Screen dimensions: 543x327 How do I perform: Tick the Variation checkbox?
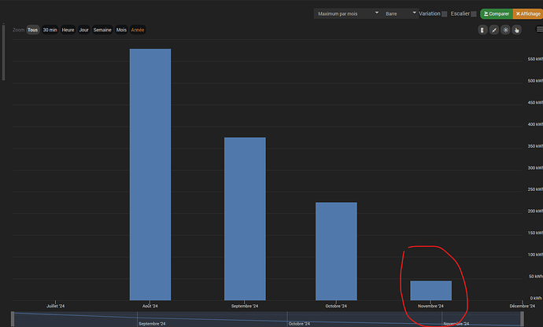[445, 14]
